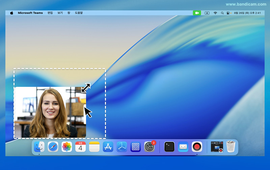Open Spotlight search magnifier
Screen dimensions: 270x170
222,13
